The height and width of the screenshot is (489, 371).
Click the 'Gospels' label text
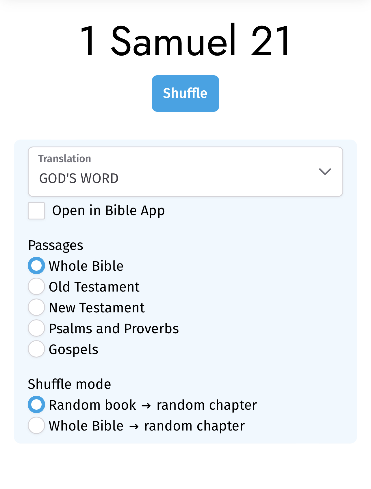point(74,349)
